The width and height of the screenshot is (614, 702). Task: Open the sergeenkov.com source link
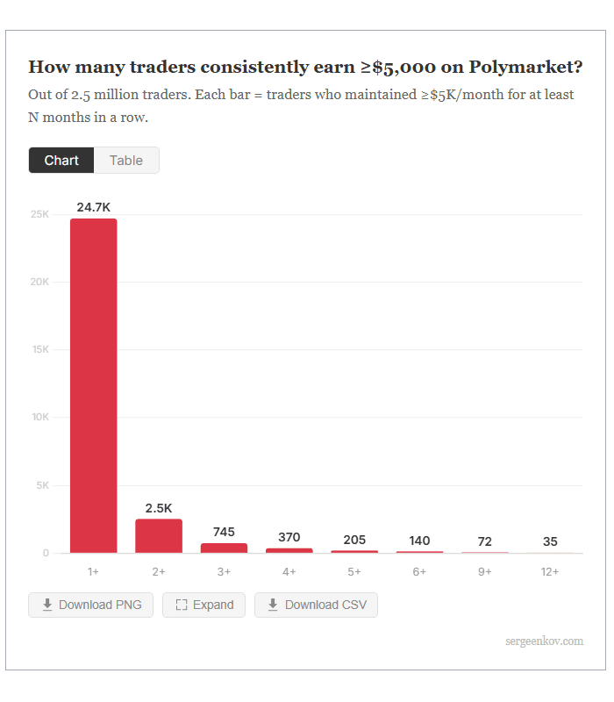click(544, 641)
